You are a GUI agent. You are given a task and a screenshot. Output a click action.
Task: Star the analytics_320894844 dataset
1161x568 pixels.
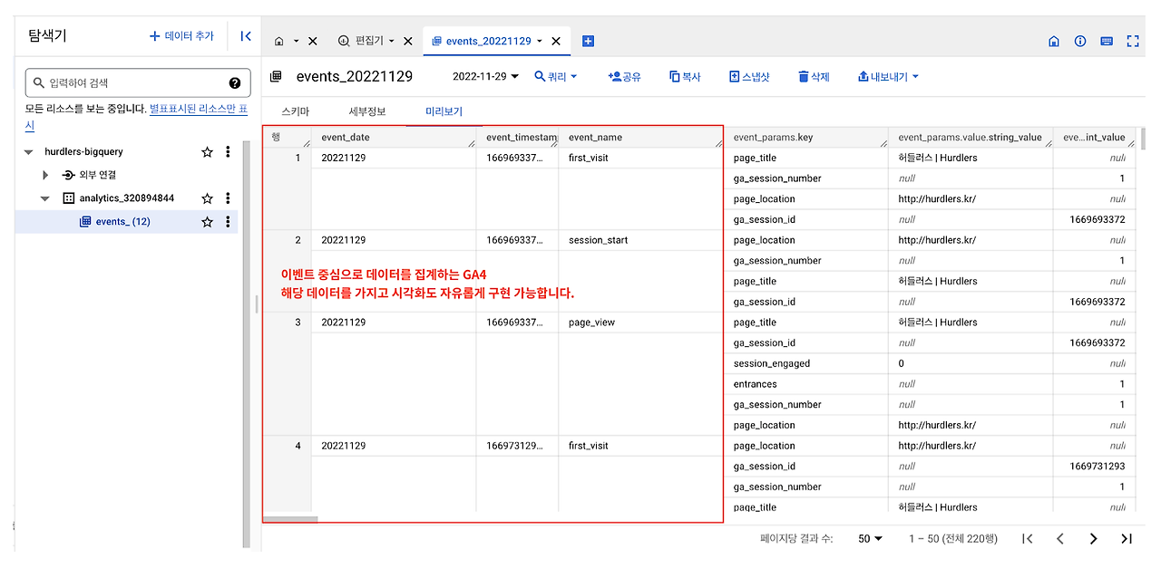[x=207, y=198]
